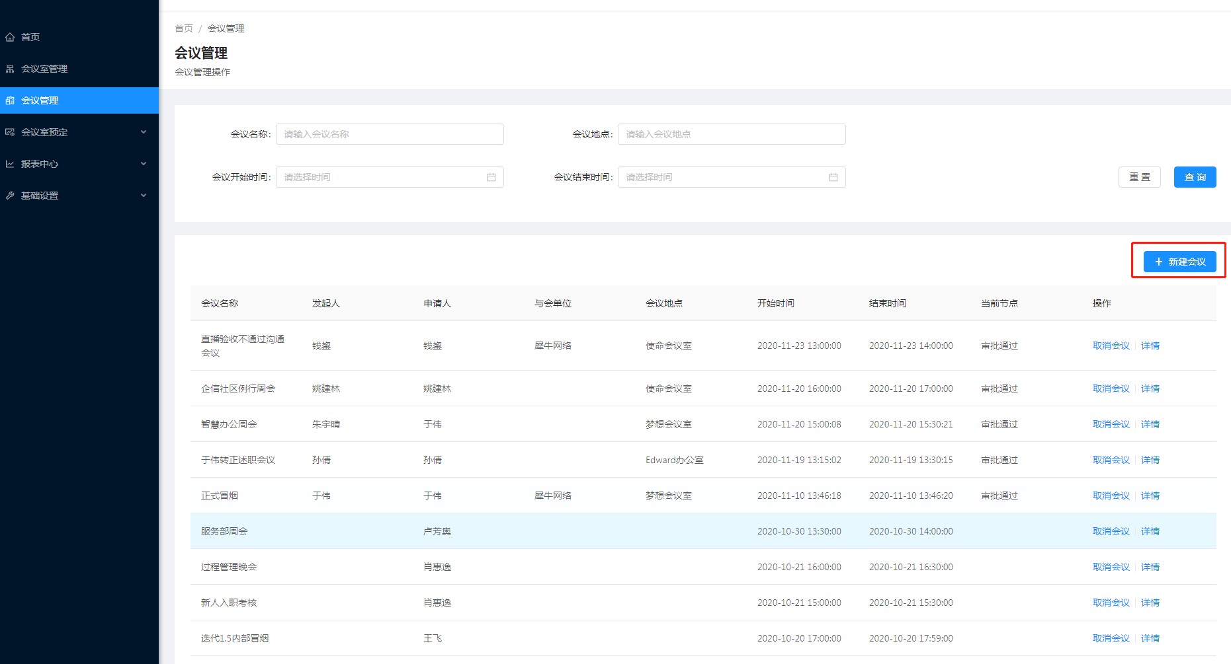Image resolution: width=1231 pixels, height=664 pixels.
Task: Click the 重置 button
Action: click(x=1139, y=177)
